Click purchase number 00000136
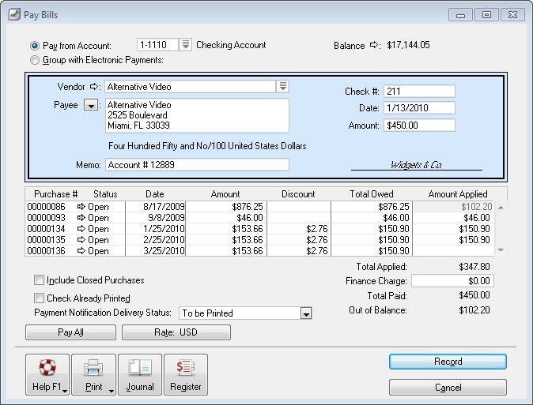Viewport: 533px width, 405px height. pyautogui.click(x=46, y=251)
